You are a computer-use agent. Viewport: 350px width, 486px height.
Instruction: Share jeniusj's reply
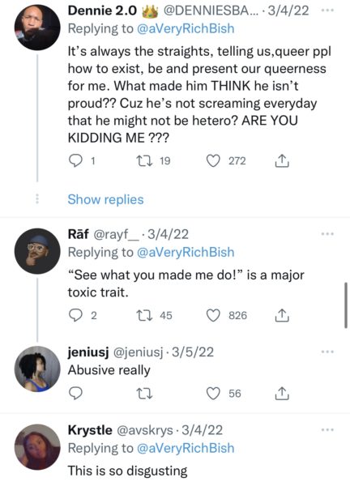(282, 394)
